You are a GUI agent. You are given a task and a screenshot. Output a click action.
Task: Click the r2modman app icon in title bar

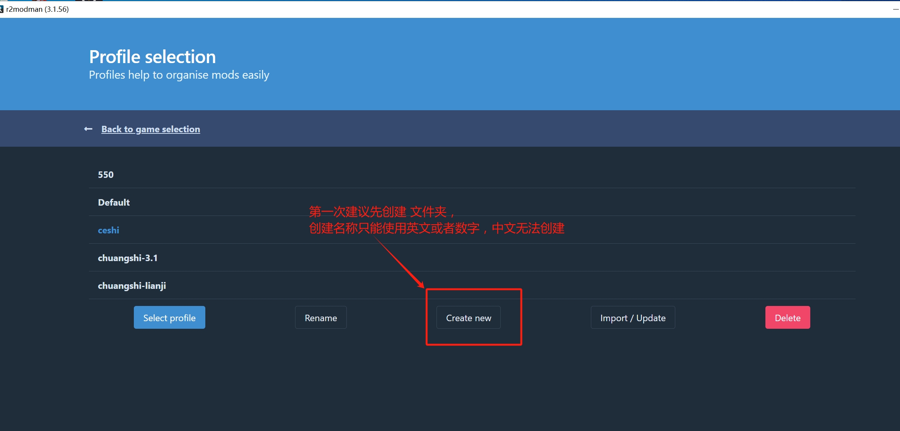tap(2, 9)
